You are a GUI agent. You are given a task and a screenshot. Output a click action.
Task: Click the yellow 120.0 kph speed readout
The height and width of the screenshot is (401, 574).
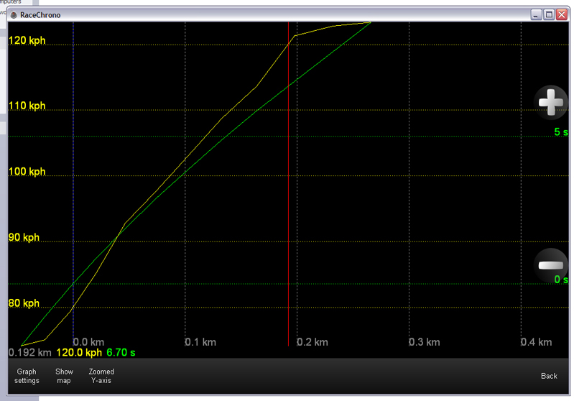click(x=79, y=353)
